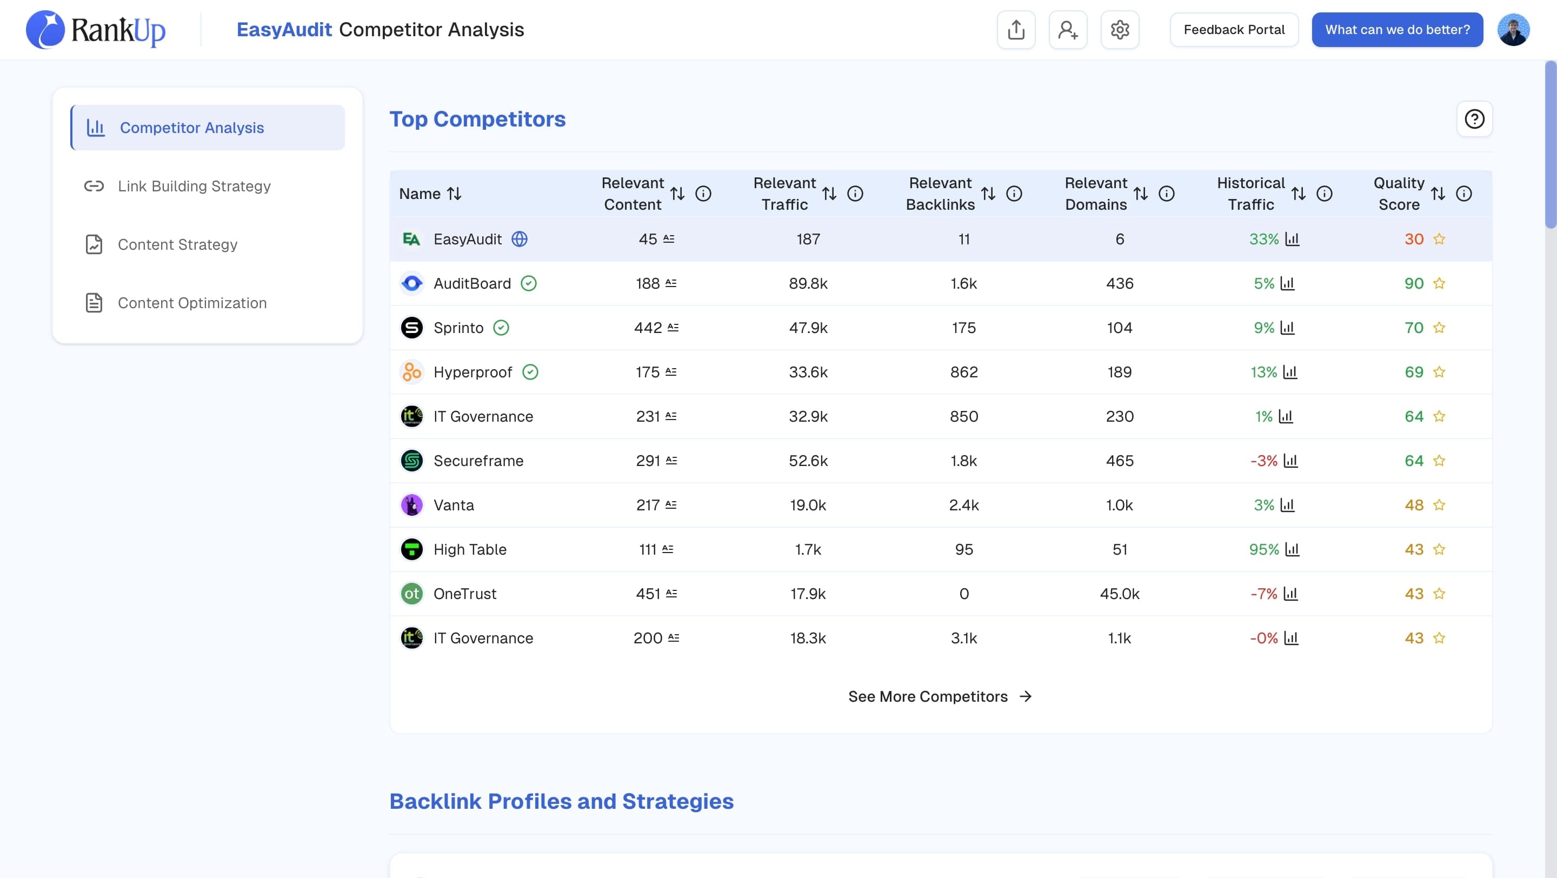Screen dimensions: 1557x878
Task: Star Hyperproof quality score
Action: tap(1439, 372)
